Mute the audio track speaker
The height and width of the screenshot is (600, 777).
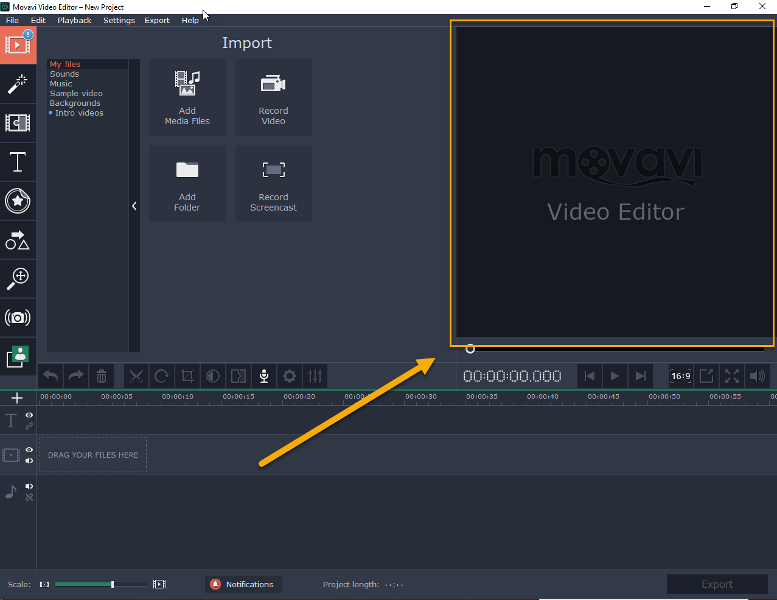point(29,486)
